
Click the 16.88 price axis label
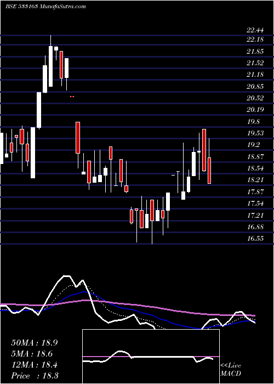[x=255, y=227]
